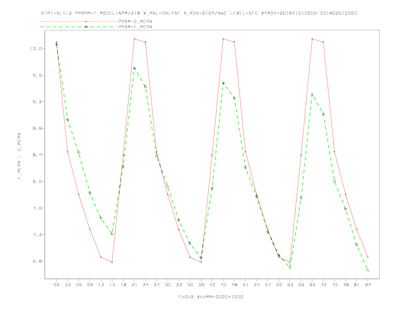Click the y-axis tick label 7.6
401x310 pixels.
pyautogui.click(x=37, y=208)
